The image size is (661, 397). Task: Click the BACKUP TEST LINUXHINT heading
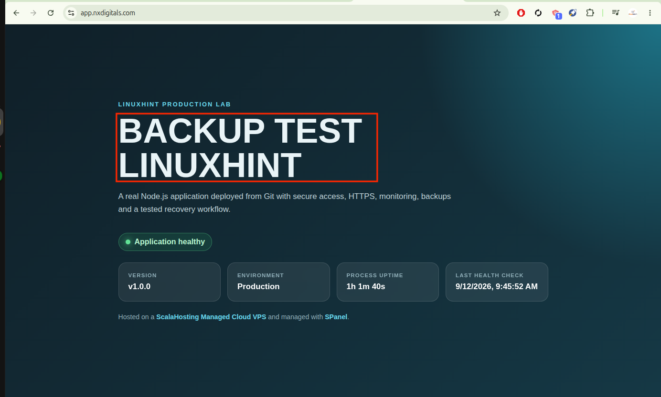pyautogui.click(x=240, y=147)
